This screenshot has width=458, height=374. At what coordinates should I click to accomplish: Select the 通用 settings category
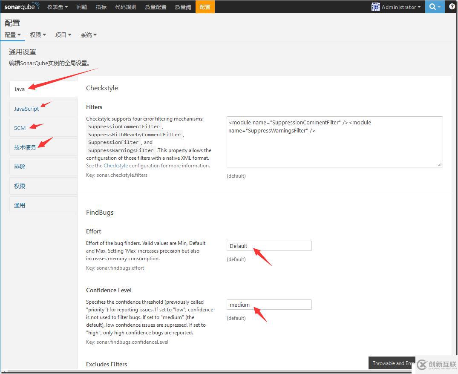tap(43, 205)
